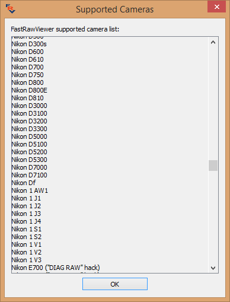Click the FastRawViewer icon in the title bar
The width and height of the screenshot is (230, 302).
pos(11,9)
